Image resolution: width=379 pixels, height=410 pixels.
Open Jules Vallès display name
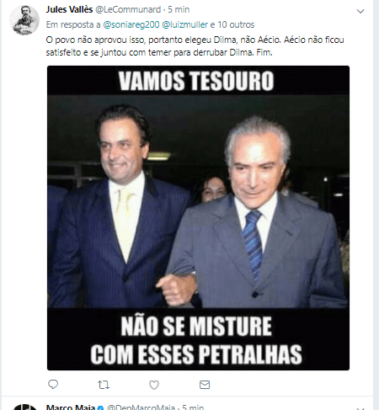click(69, 9)
